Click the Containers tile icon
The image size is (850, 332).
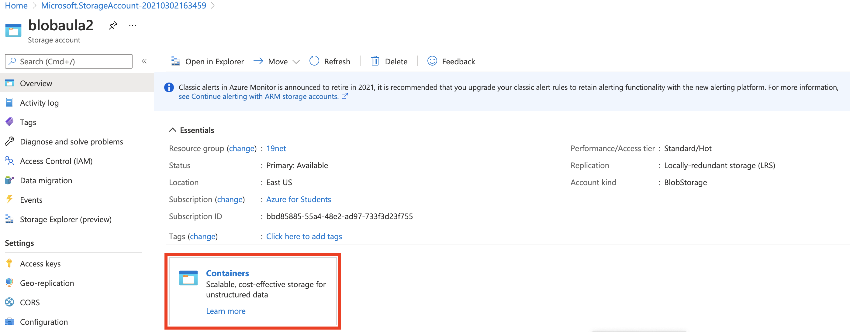click(x=188, y=278)
